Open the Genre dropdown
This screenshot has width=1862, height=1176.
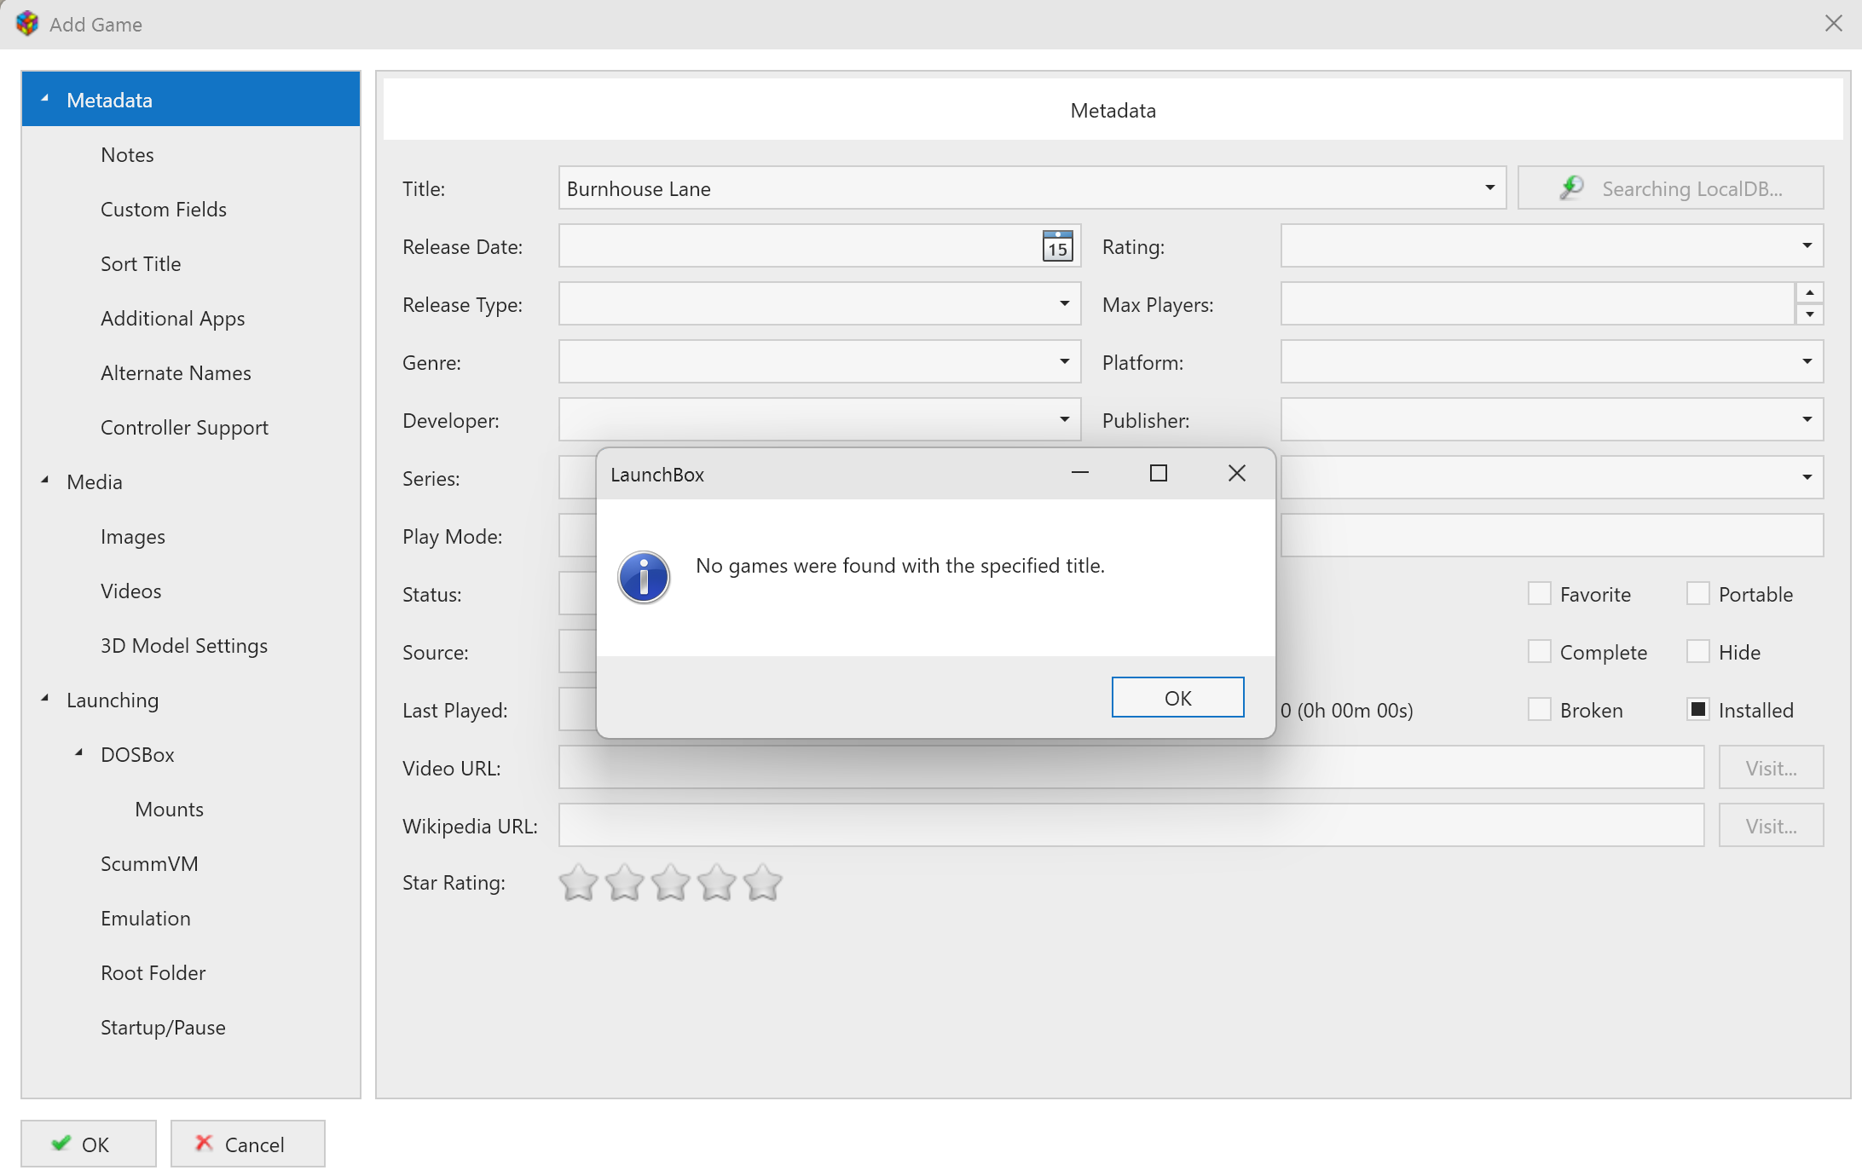click(1065, 362)
